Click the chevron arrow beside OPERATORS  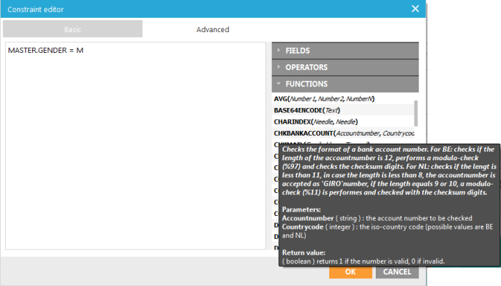[278, 67]
